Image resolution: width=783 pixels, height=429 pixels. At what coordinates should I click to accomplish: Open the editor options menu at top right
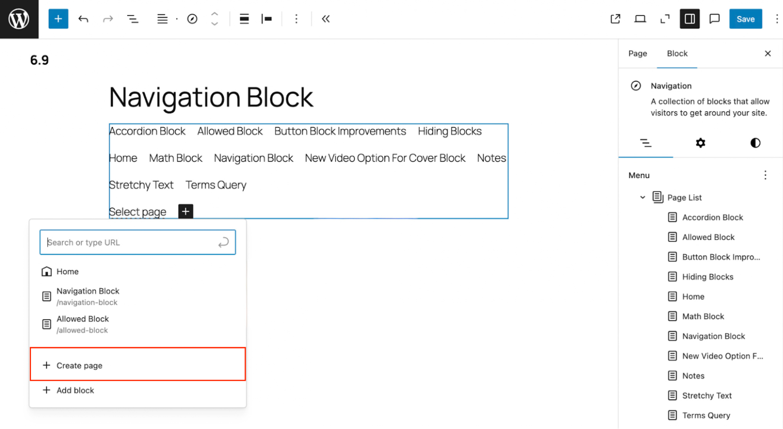tap(777, 18)
